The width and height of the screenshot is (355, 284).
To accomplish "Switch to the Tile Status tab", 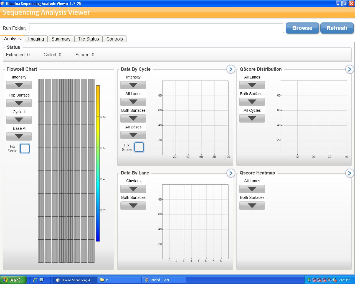I will [88, 39].
